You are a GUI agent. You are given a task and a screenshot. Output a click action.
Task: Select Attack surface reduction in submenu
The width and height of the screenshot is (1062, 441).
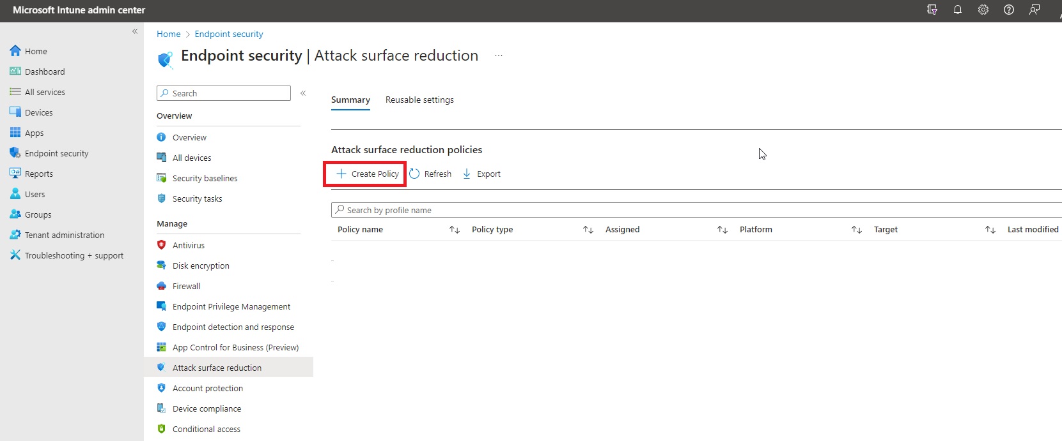pos(228,368)
